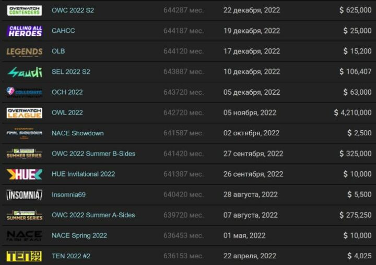This screenshot has width=376, height=265.
Task: Click the $ 275,250 prize amount
Action: click(356, 215)
